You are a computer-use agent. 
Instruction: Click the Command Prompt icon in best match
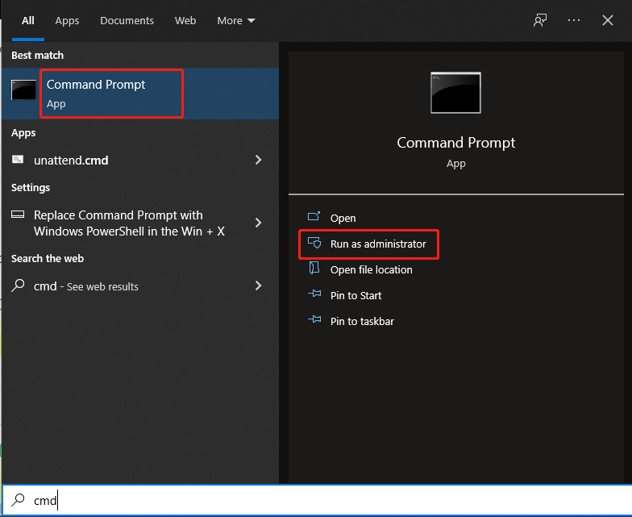point(24,90)
